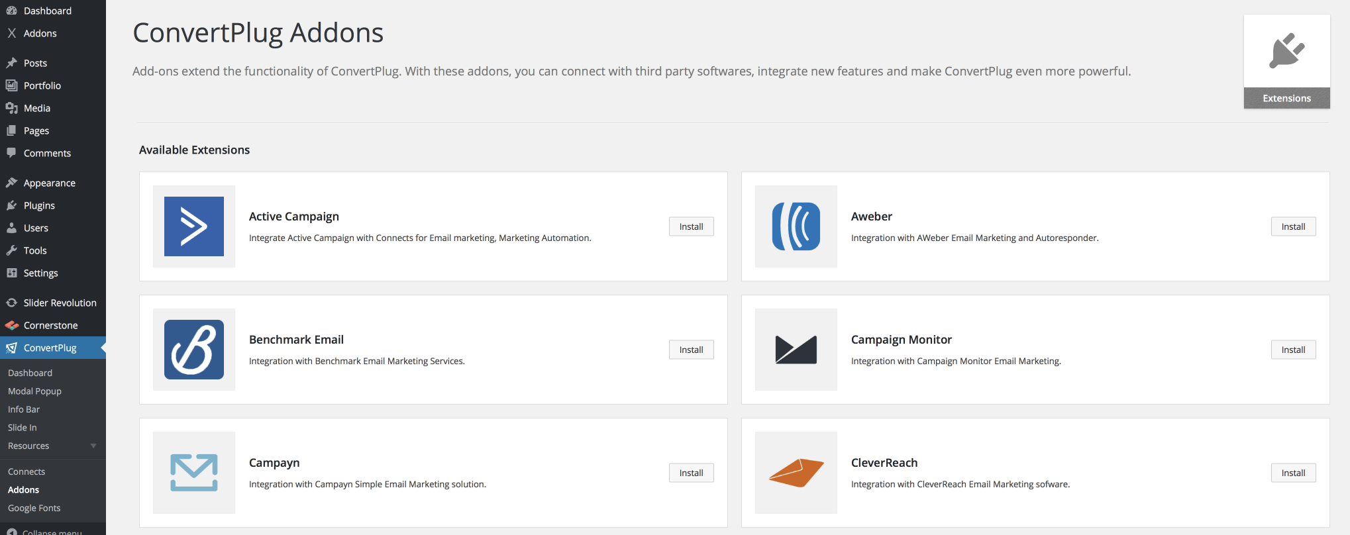This screenshot has height=535, width=1350.
Task: Click the Available Extensions heading
Action: click(x=195, y=150)
